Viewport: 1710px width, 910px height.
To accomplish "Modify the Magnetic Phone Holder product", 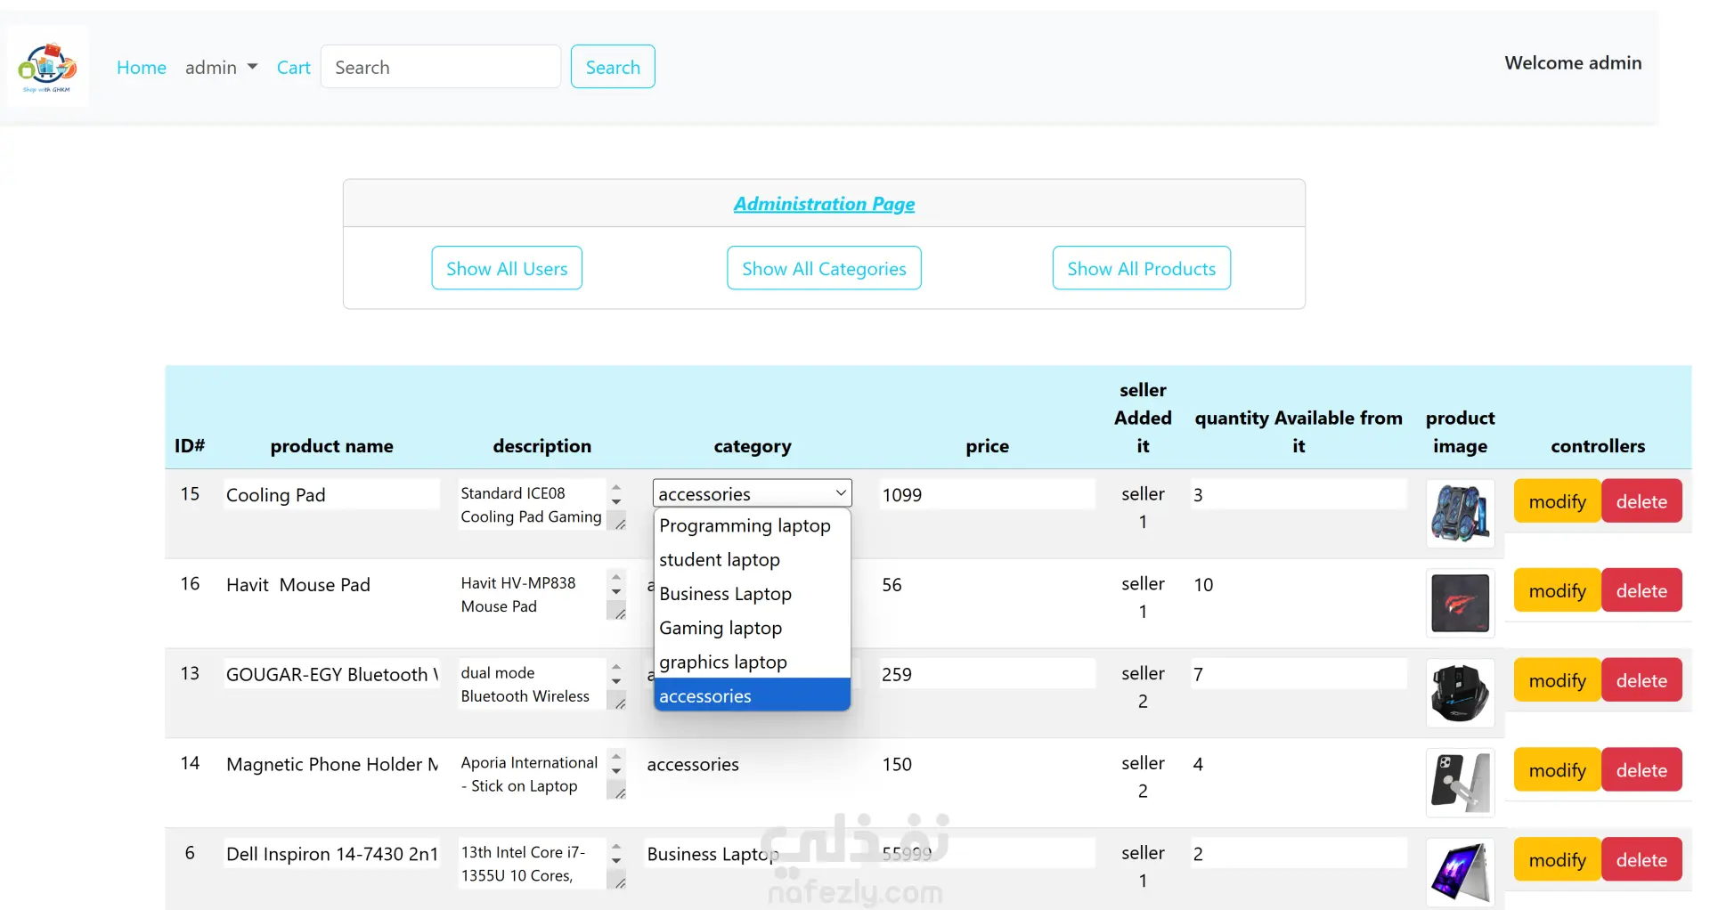I will pos(1557,770).
